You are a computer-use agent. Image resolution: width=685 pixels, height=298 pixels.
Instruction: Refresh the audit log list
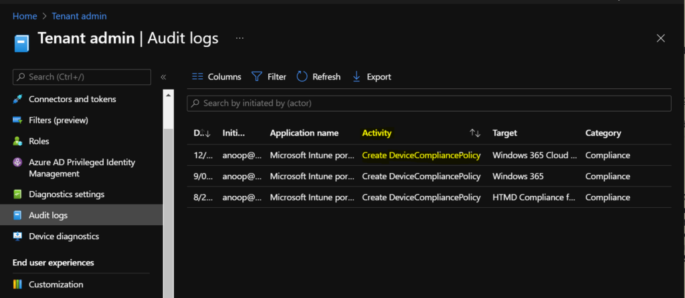coord(318,77)
